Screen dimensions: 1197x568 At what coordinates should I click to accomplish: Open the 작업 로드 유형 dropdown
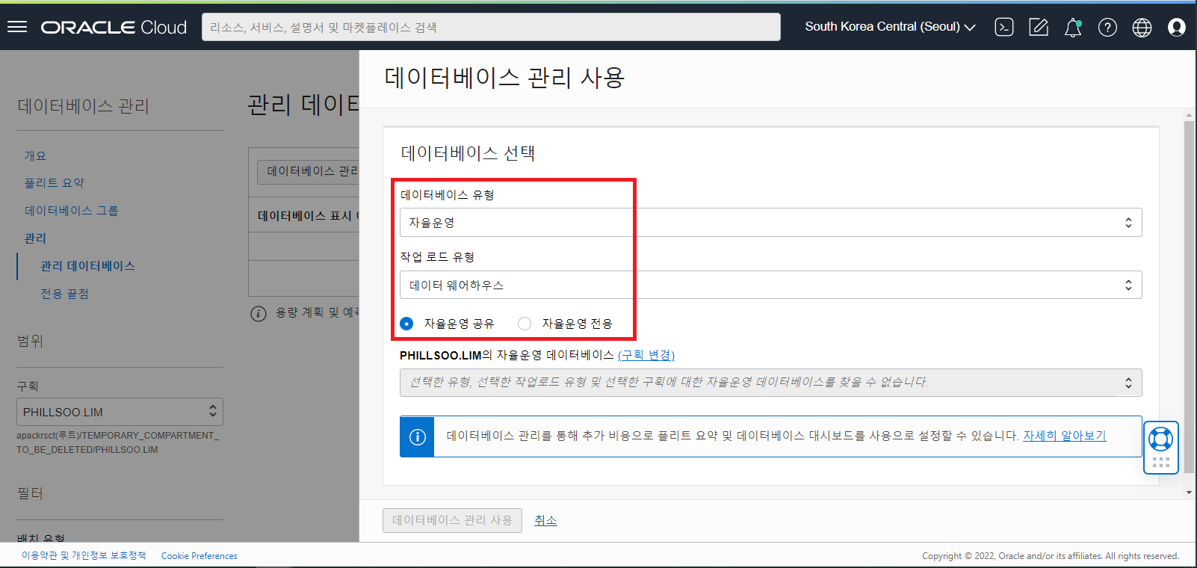tap(770, 285)
